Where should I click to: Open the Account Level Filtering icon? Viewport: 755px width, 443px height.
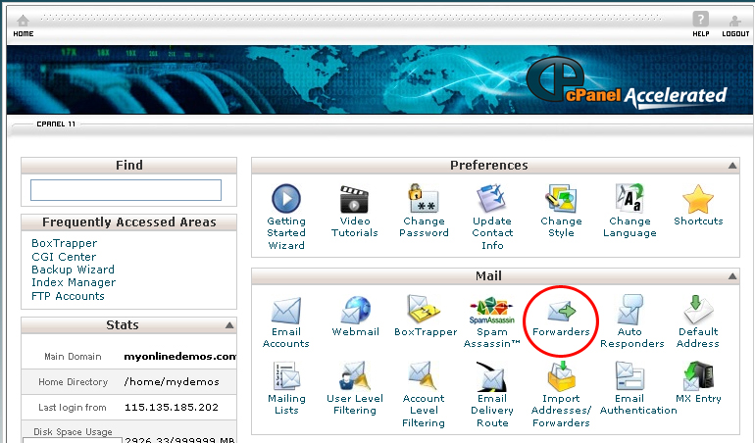point(424,376)
